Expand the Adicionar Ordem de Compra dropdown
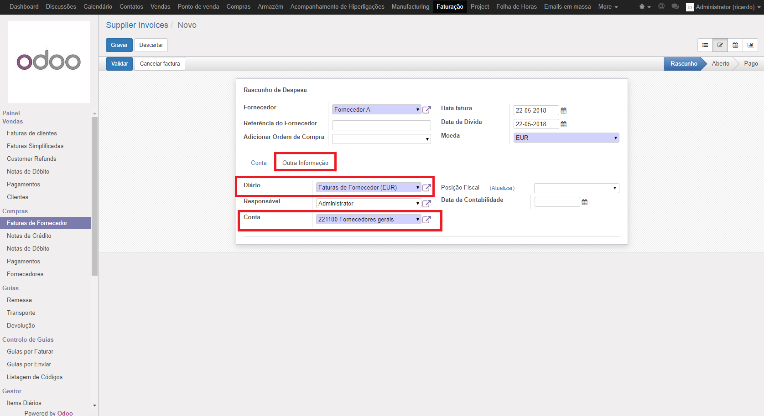This screenshot has height=416, width=764. tap(381, 139)
